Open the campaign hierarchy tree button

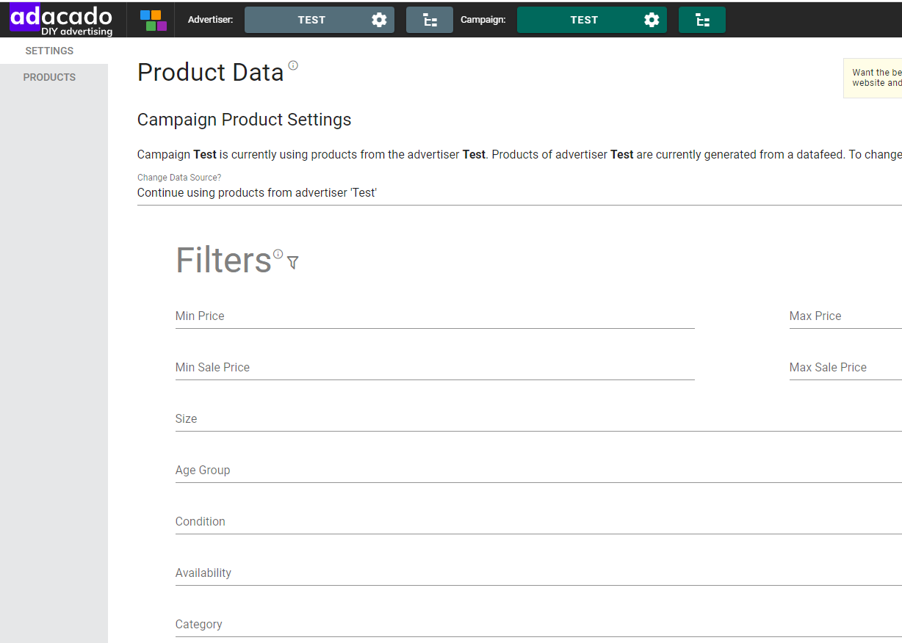click(x=702, y=20)
